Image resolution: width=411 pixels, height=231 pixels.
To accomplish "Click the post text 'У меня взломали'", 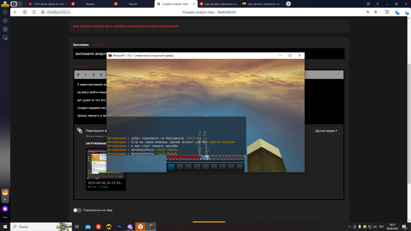I will coord(92,84).
